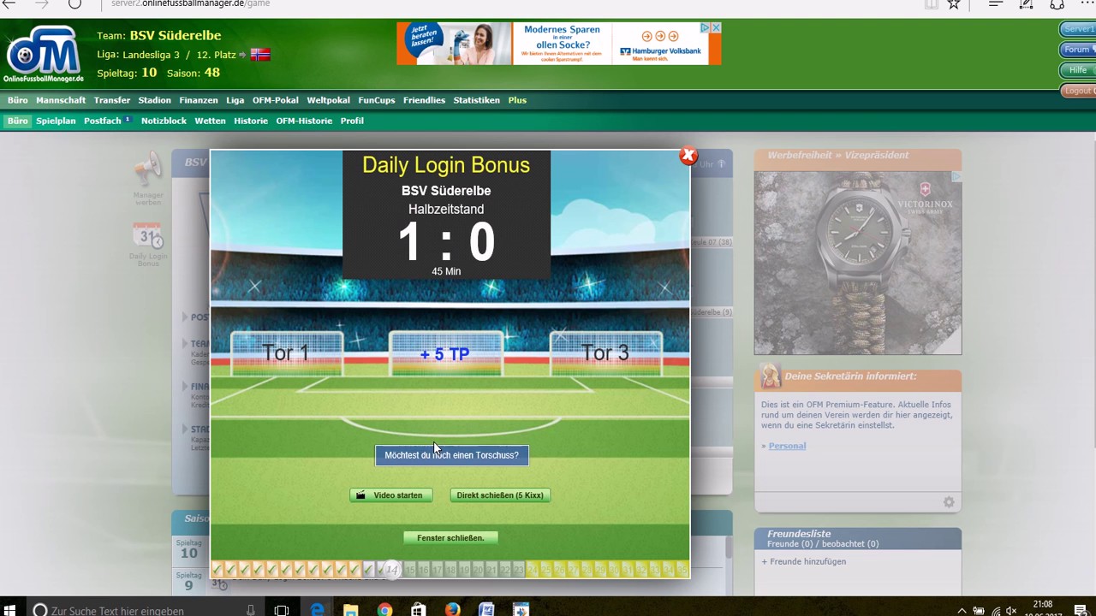
Task: Refresh the browser page
Action: click(74, 4)
